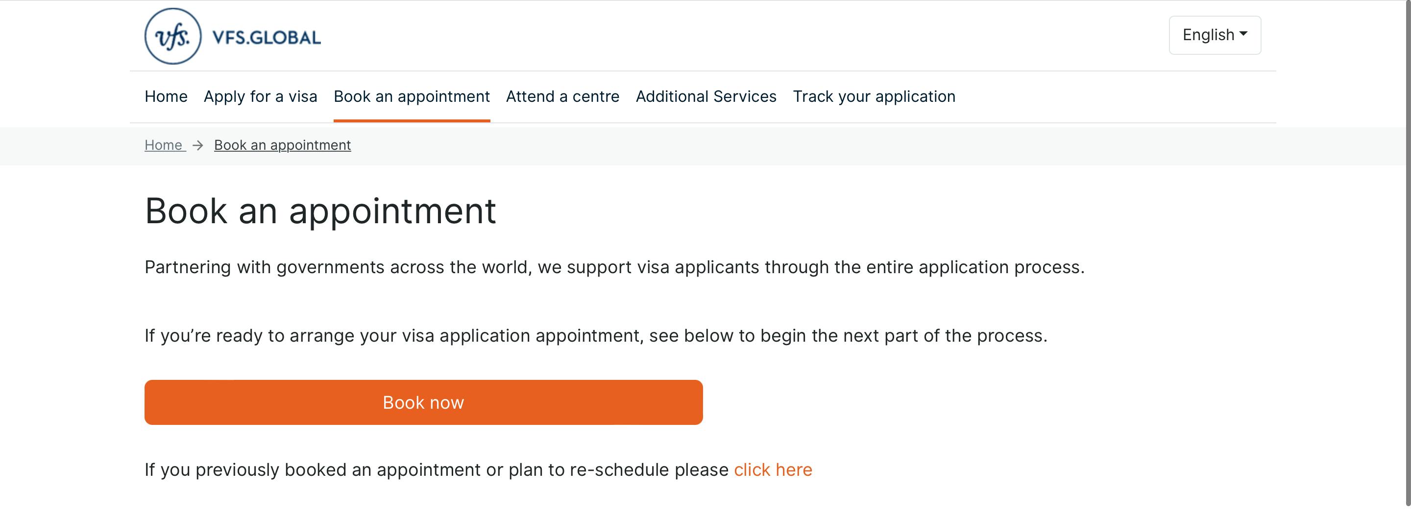Click the VFS.GLOBAL wordmark text
This screenshot has width=1411, height=513.
point(266,38)
